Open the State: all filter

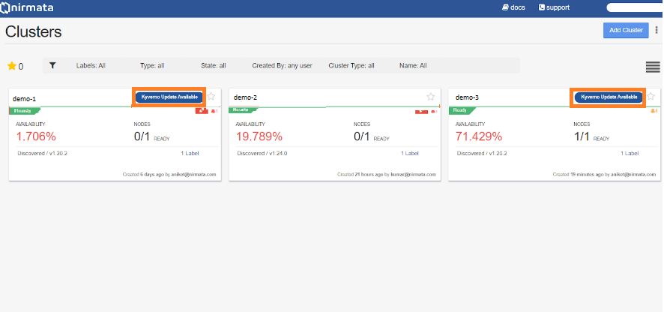[214, 66]
